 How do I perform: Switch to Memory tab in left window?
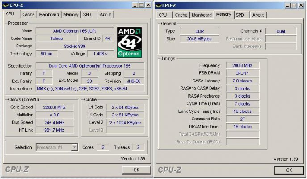coord(71,14)
